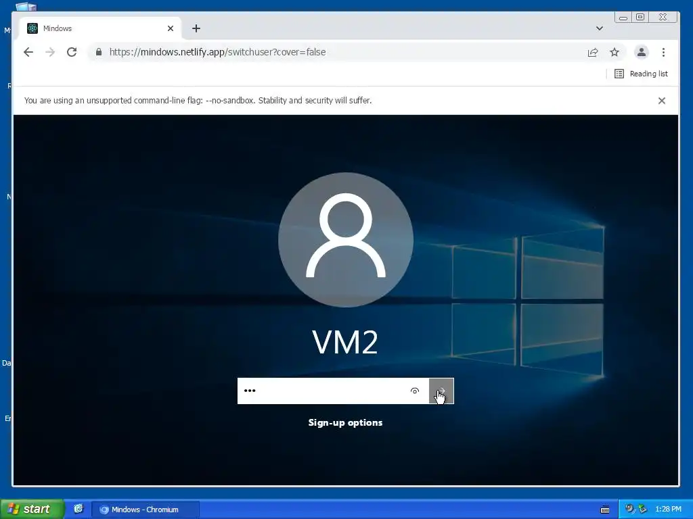Open Sign-up options link
This screenshot has height=519, width=693.
[346, 422]
